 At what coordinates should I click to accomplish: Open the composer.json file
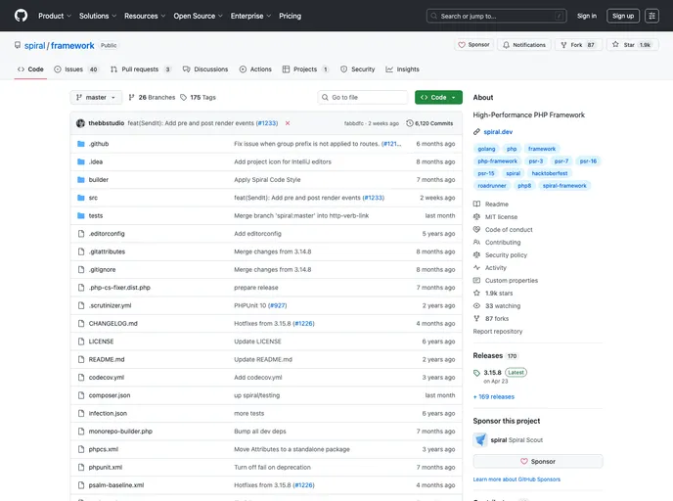tap(110, 395)
